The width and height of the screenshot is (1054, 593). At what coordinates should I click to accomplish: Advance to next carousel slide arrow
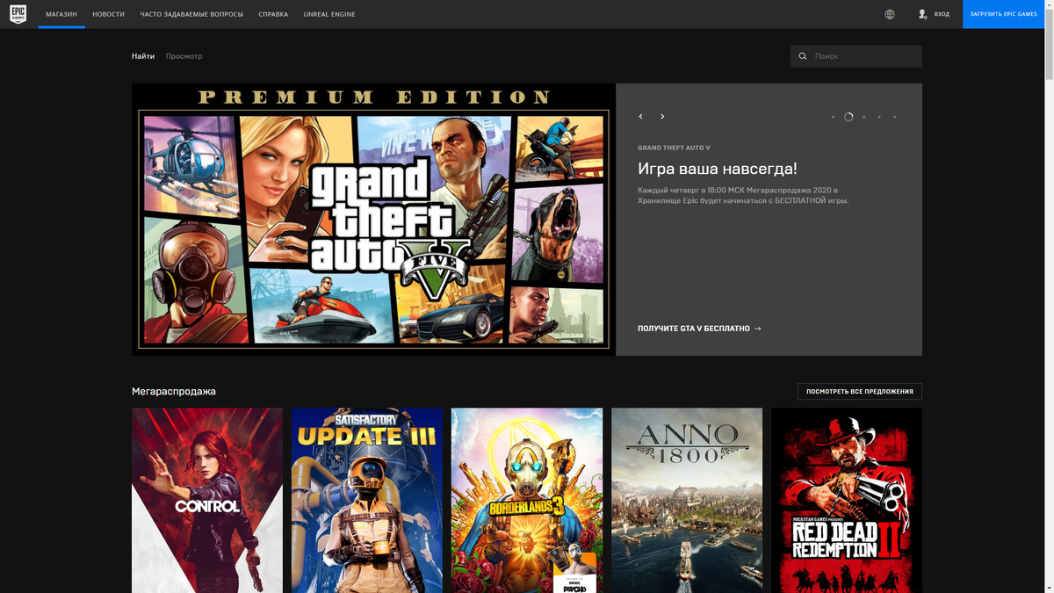(x=662, y=116)
